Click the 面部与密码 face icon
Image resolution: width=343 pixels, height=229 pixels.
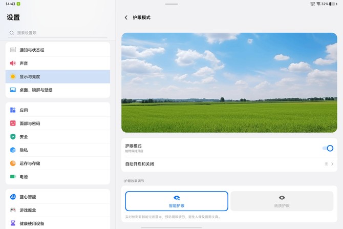click(x=13, y=123)
